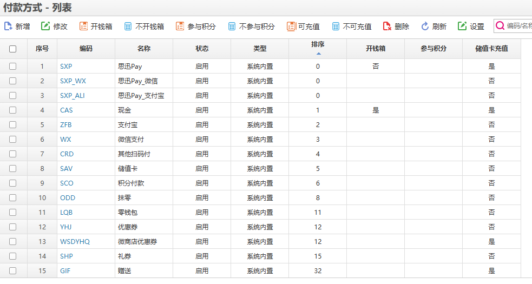
Task: Check the box for row WSDYHQ
Action: coord(13,241)
